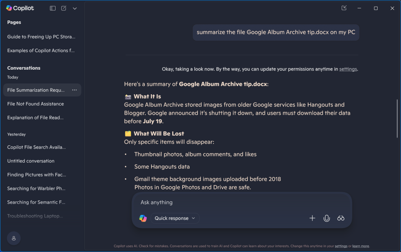401x252 pixels.
Task: Click the 'learn more' footer link
Action: [360, 246]
